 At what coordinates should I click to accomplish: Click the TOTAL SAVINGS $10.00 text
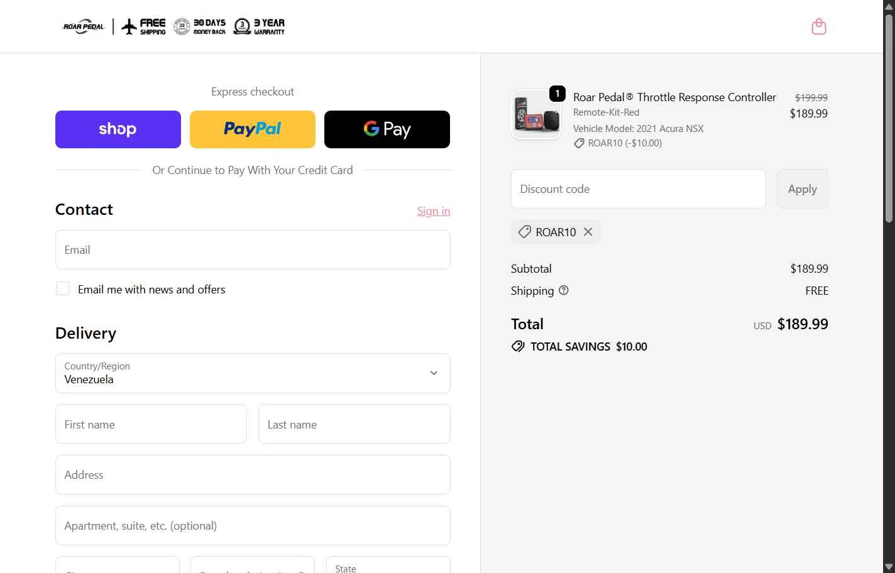[x=588, y=346]
